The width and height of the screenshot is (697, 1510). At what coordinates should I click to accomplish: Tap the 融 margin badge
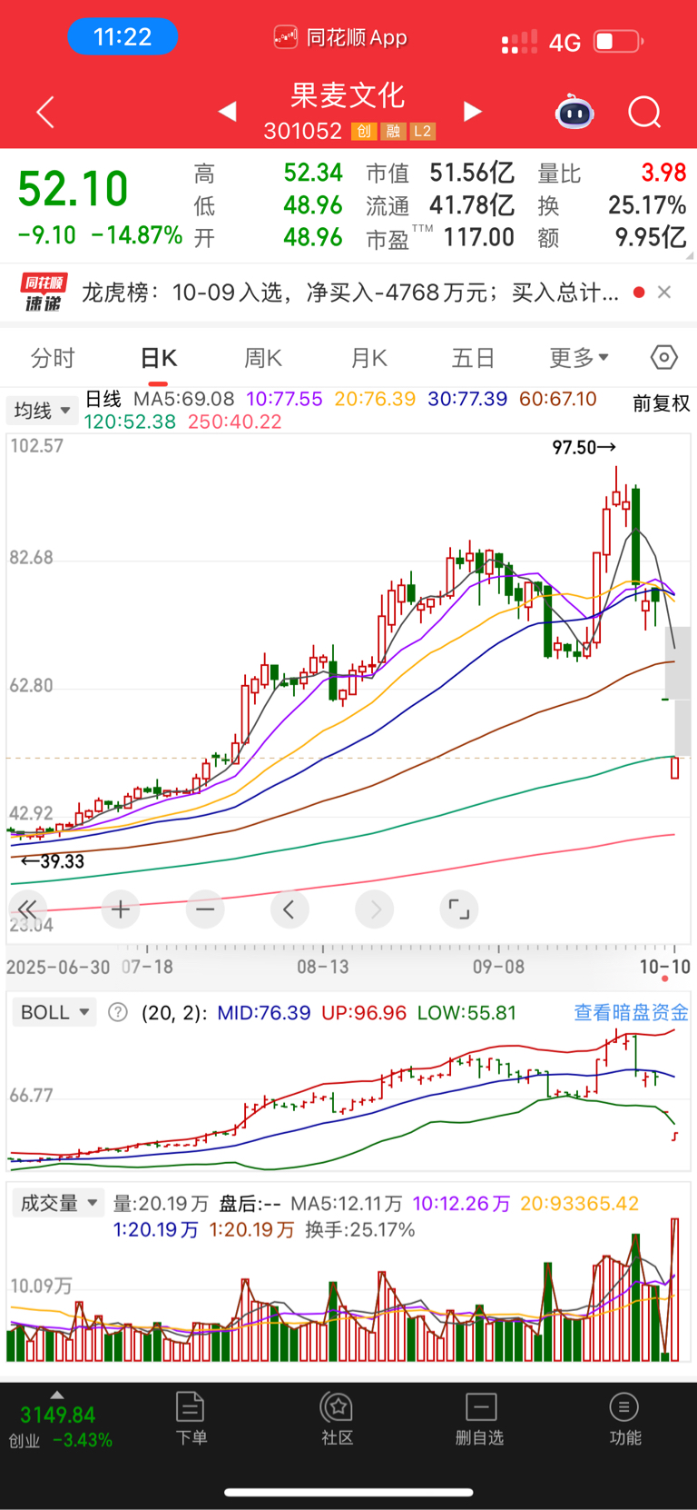point(393,132)
